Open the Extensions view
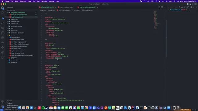The height and width of the screenshot is (111, 198). 2,33
